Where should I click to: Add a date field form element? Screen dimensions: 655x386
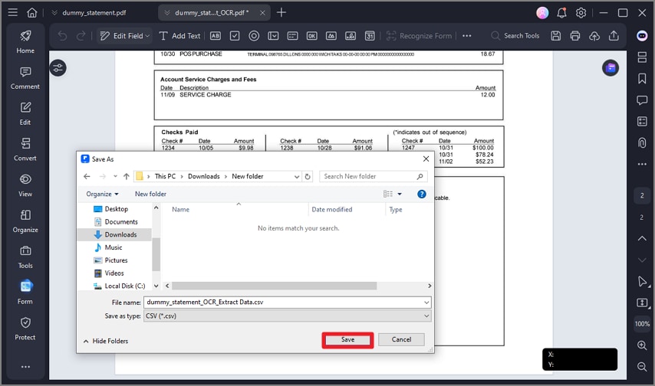(370, 36)
